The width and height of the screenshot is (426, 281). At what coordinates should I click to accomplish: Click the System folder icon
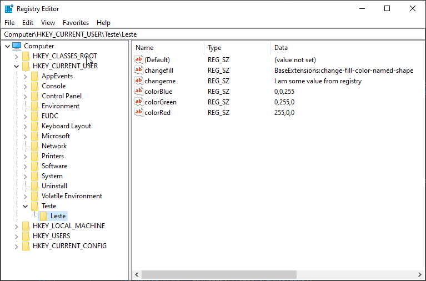coord(35,176)
